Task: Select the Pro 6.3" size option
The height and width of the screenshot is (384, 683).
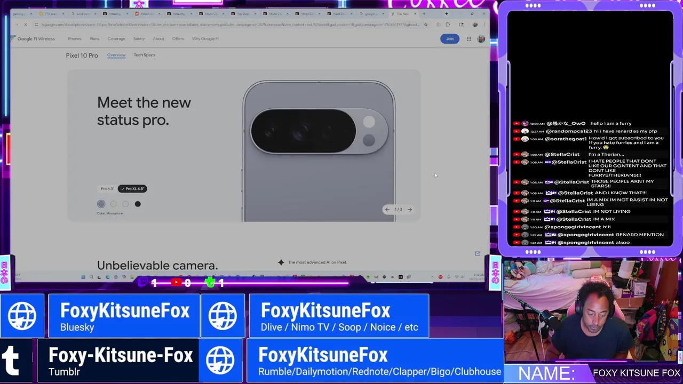Action: pos(107,189)
